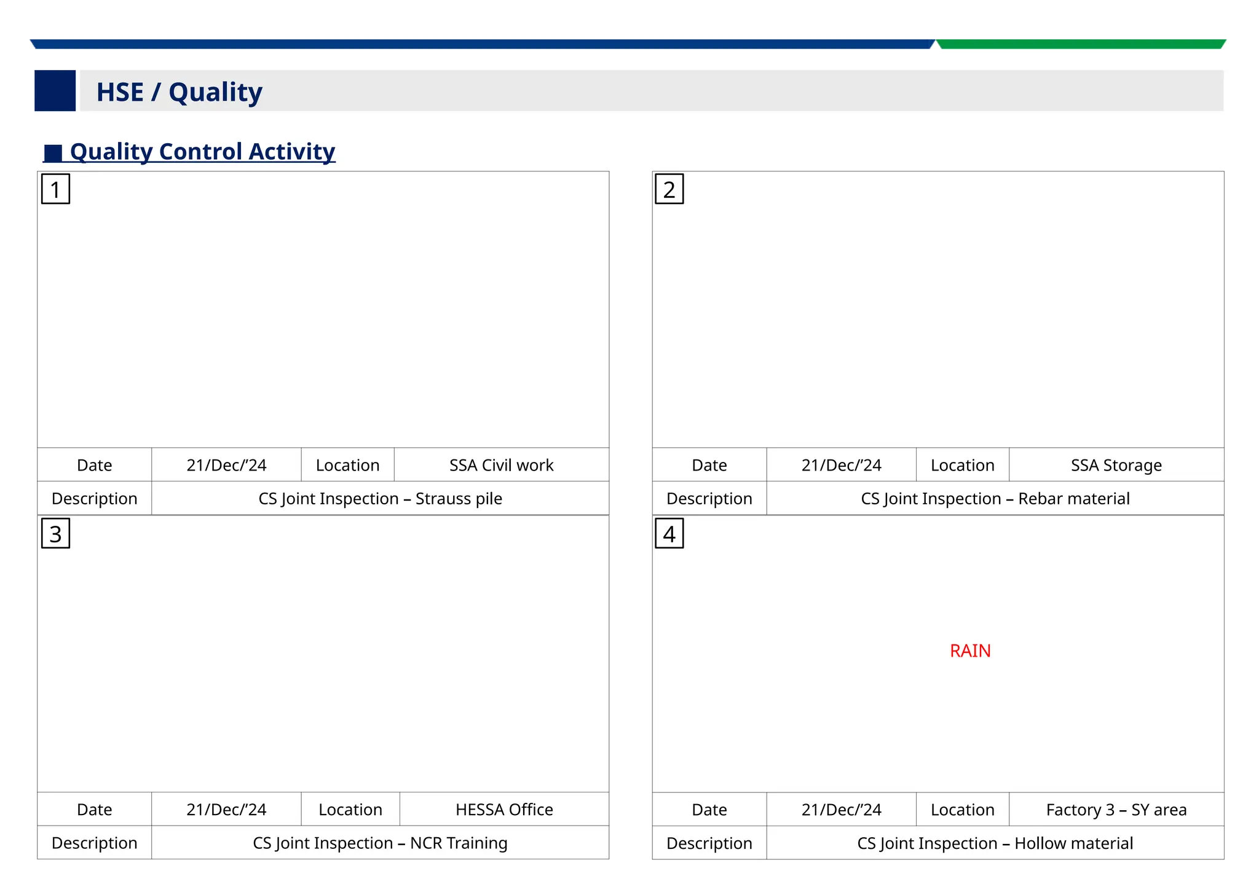Click the dark blue square beside title
Viewport: 1259px width, 871px height.
(x=55, y=91)
